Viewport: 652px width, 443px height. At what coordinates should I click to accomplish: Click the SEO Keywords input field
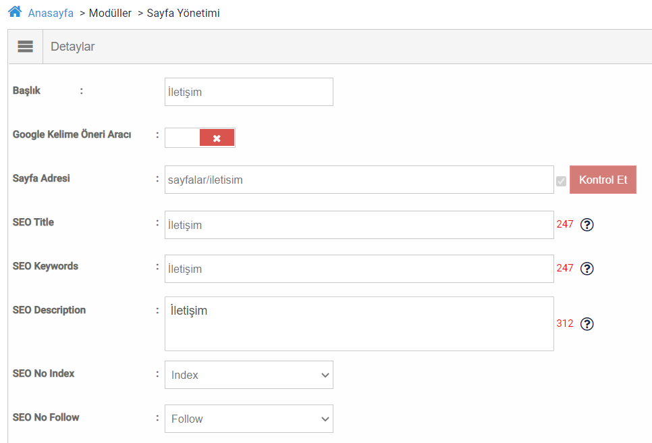pyautogui.click(x=358, y=269)
